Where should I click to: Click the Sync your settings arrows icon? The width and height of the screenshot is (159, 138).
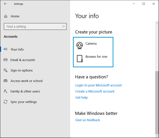(x=6, y=102)
